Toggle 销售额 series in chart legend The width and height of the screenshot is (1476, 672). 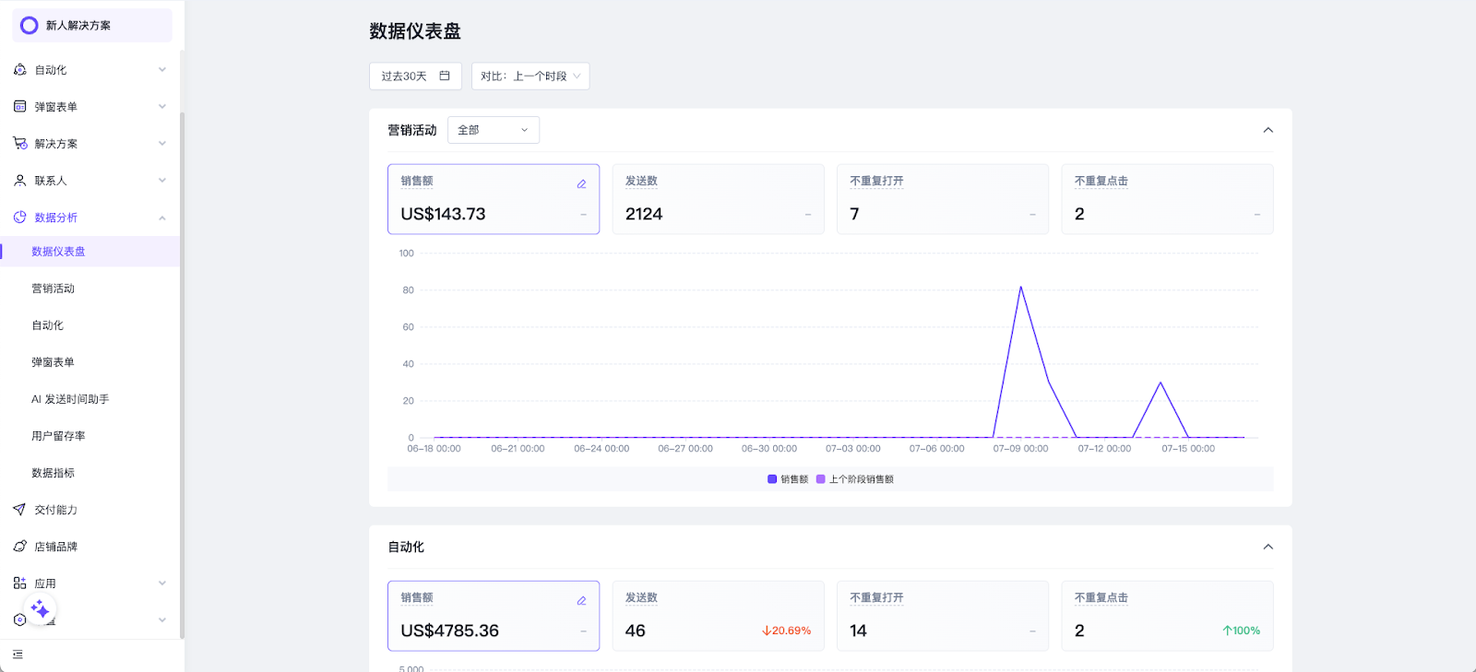[x=788, y=479]
